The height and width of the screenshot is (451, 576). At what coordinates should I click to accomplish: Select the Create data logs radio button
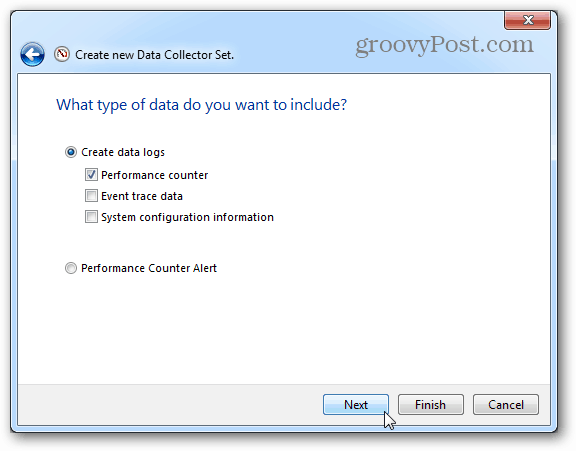pyautogui.click(x=71, y=152)
